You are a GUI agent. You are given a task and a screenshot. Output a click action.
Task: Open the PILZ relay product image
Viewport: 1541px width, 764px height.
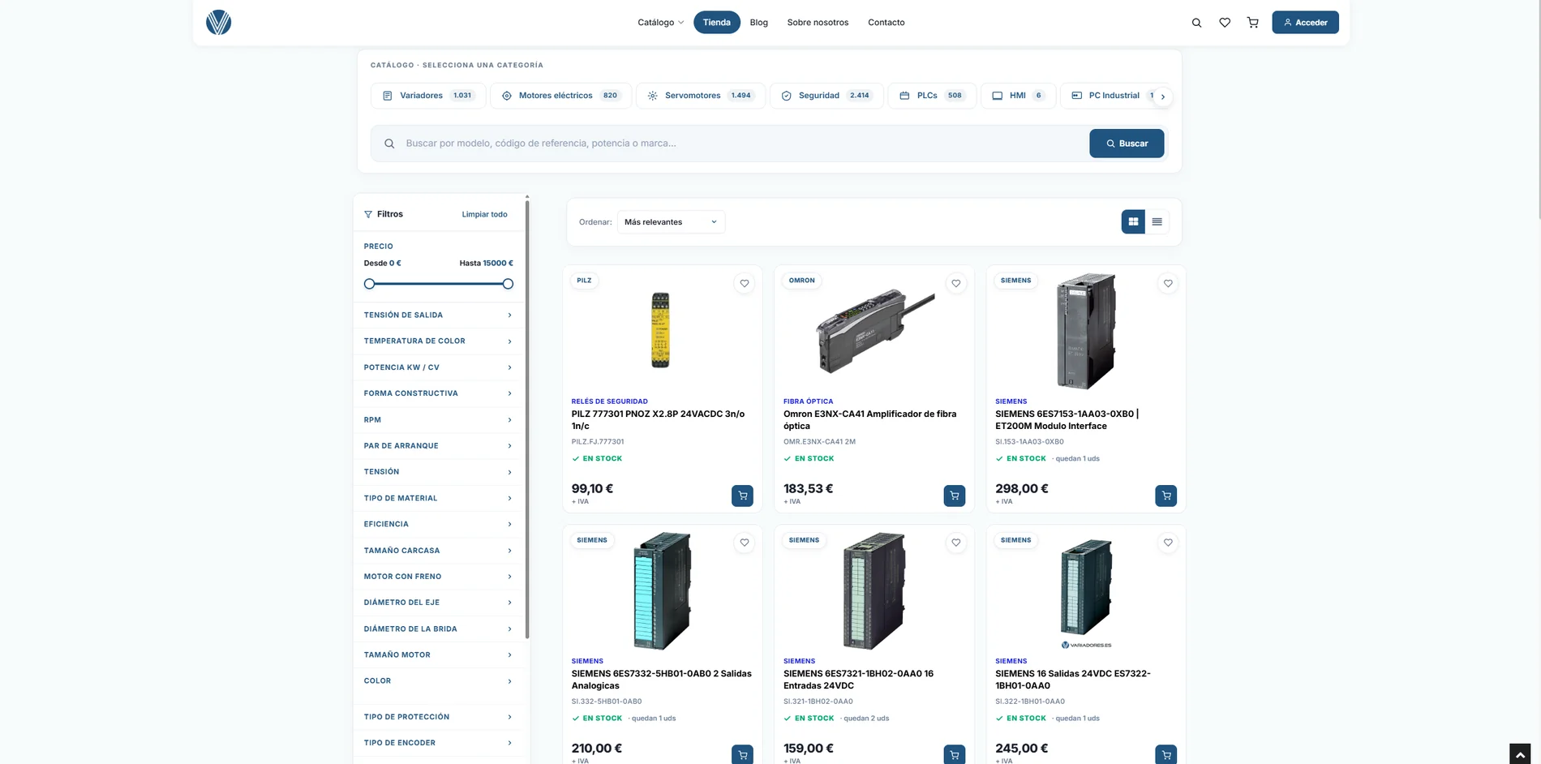click(661, 331)
